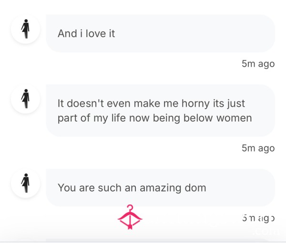The width and height of the screenshot is (286, 243).
Task: Click the "You are such an amazing dom" bubble
Action: [x=160, y=188]
